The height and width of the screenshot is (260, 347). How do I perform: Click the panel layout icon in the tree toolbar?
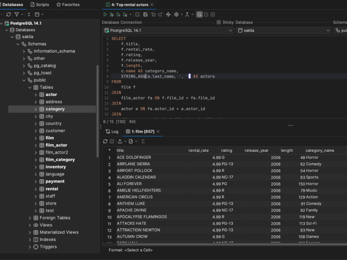[x=37, y=14]
